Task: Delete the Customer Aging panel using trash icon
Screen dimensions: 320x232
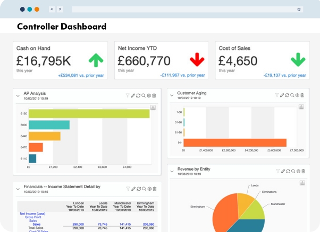Action: (302, 95)
